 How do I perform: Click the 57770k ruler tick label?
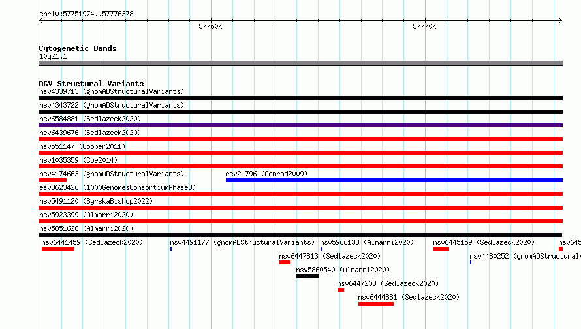[x=424, y=26]
